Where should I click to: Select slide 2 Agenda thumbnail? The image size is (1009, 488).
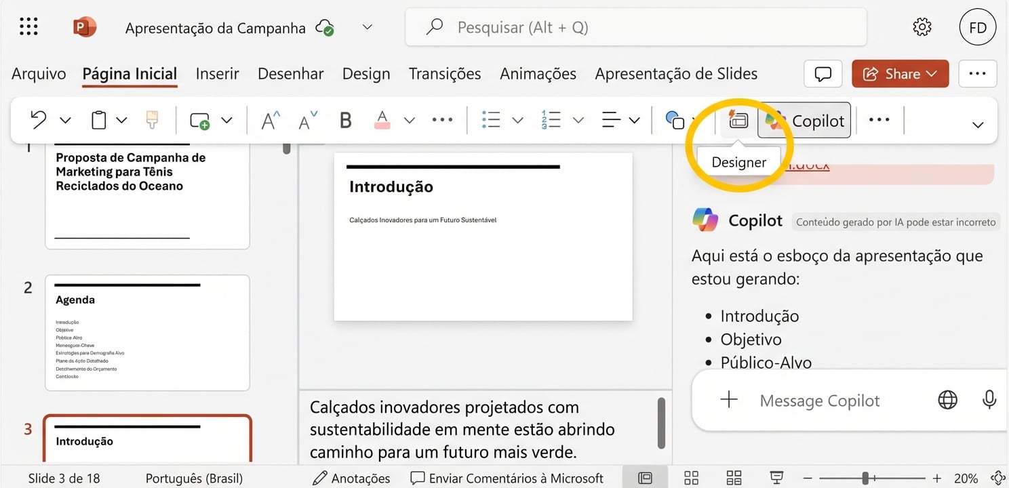coord(147,331)
